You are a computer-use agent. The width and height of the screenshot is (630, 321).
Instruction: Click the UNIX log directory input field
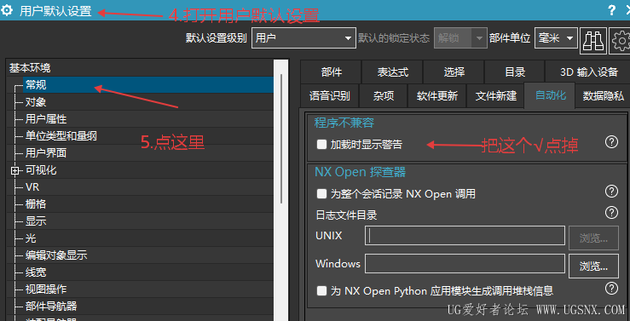click(x=465, y=236)
